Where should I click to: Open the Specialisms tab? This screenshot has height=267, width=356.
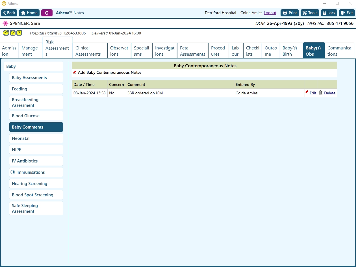(x=142, y=51)
